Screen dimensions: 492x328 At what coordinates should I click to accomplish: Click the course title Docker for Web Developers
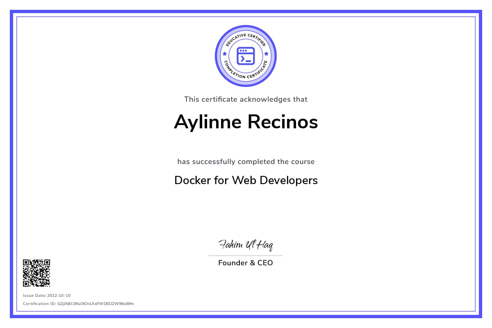(x=246, y=180)
